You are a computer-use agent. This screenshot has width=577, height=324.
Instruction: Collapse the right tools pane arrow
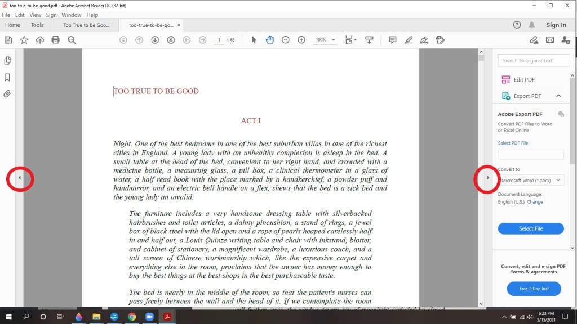[x=488, y=178]
